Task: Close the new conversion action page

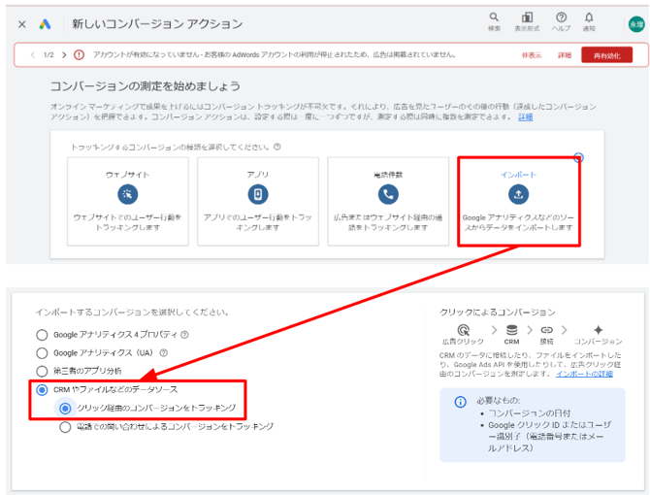Action: point(21,22)
